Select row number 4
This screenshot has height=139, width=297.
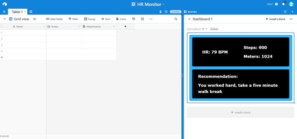[2, 51]
